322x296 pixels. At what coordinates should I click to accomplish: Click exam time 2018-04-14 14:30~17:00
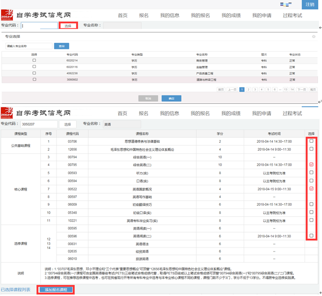(x=274, y=141)
